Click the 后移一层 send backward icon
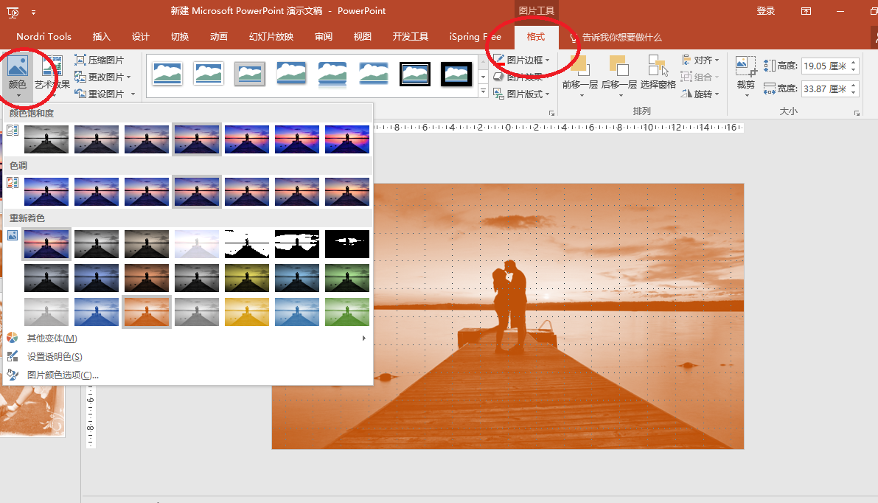The image size is (878, 503). pyautogui.click(x=619, y=66)
